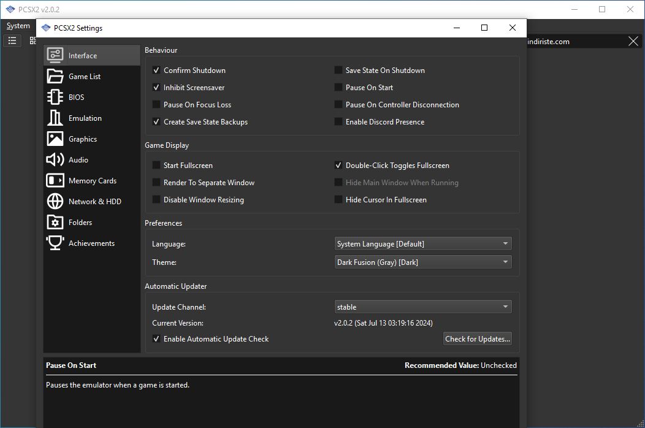The width and height of the screenshot is (645, 428).
Task: Go to Emulation settings icon
Action: (55, 118)
